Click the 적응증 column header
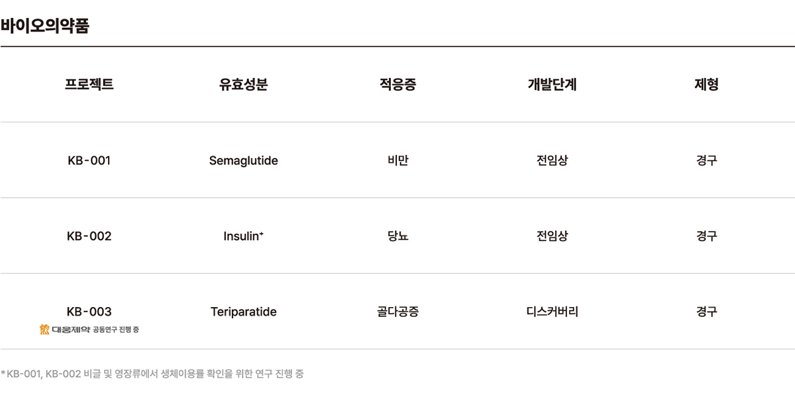This screenshot has height=397, width=795. click(397, 85)
